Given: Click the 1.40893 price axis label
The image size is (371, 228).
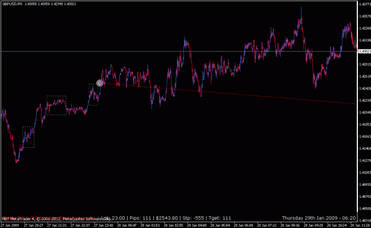Looking at the screenshot, I should 364,184.
